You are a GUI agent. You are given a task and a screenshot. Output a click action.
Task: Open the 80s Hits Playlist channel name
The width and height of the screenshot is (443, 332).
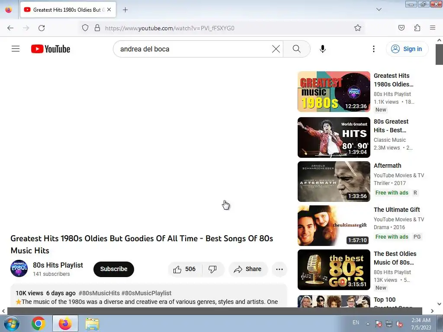58,265
